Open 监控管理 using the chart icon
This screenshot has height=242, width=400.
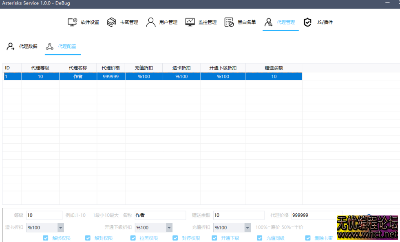(x=189, y=21)
